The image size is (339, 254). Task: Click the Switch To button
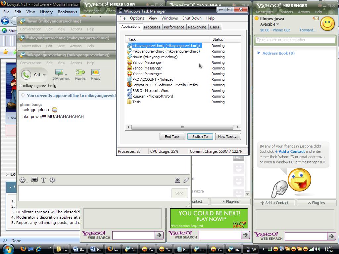pyautogui.click(x=200, y=137)
